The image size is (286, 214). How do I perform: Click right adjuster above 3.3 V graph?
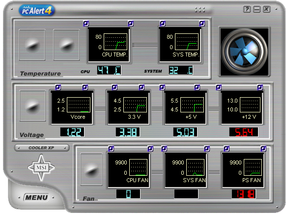[142, 87]
